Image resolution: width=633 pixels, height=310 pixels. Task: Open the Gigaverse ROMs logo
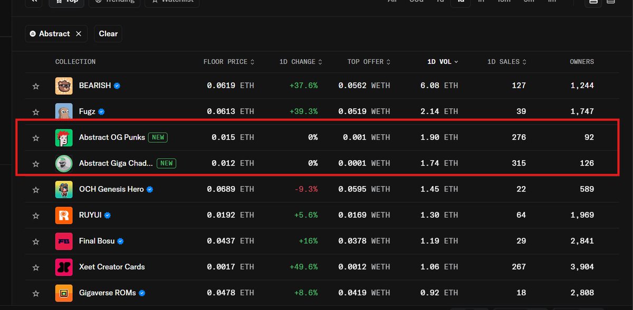click(64, 293)
